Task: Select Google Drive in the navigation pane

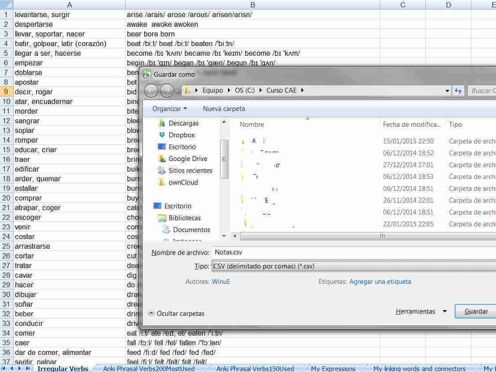Action: point(188,159)
